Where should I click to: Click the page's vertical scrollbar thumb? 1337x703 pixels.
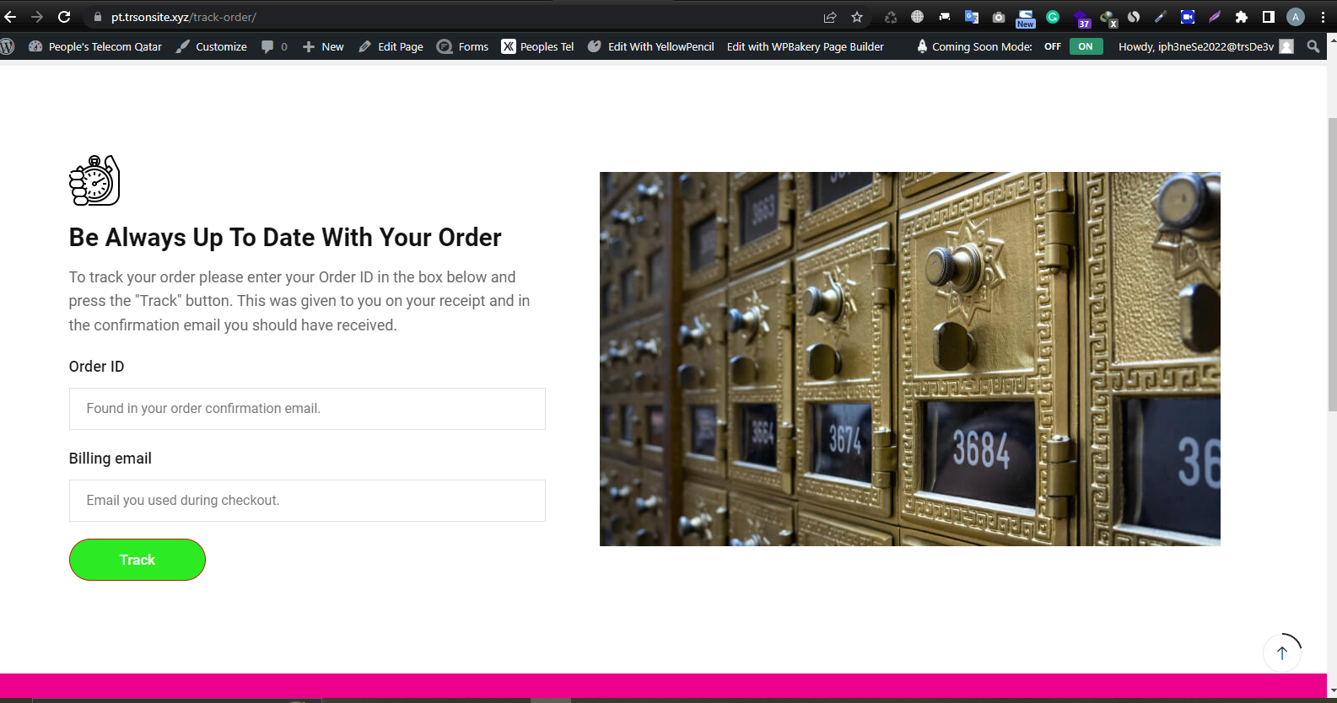coord(1332,265)
